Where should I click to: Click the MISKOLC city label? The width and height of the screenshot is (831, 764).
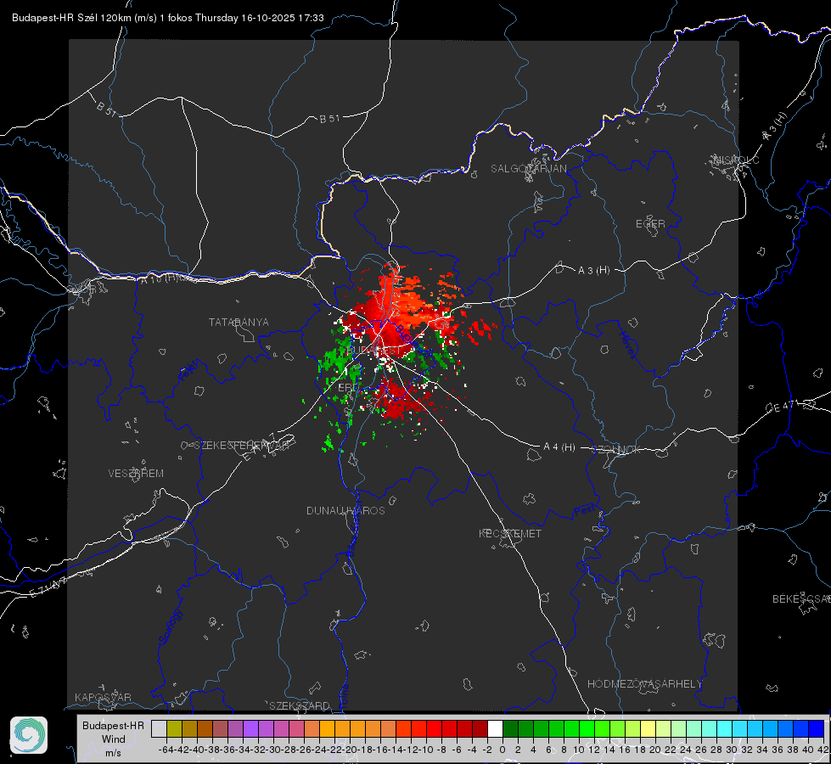(x=736, y=160)
